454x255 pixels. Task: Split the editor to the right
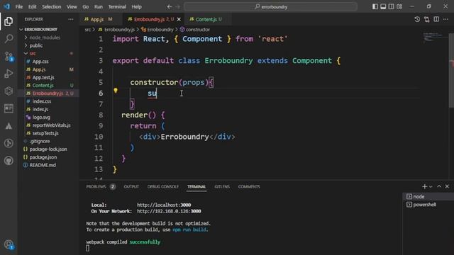click(436, 19)
